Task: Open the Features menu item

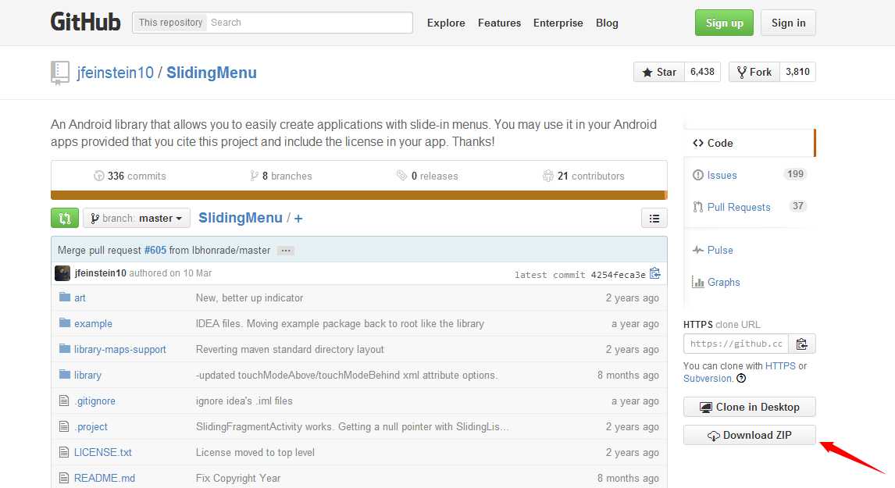Action: [x=500, y=23]
